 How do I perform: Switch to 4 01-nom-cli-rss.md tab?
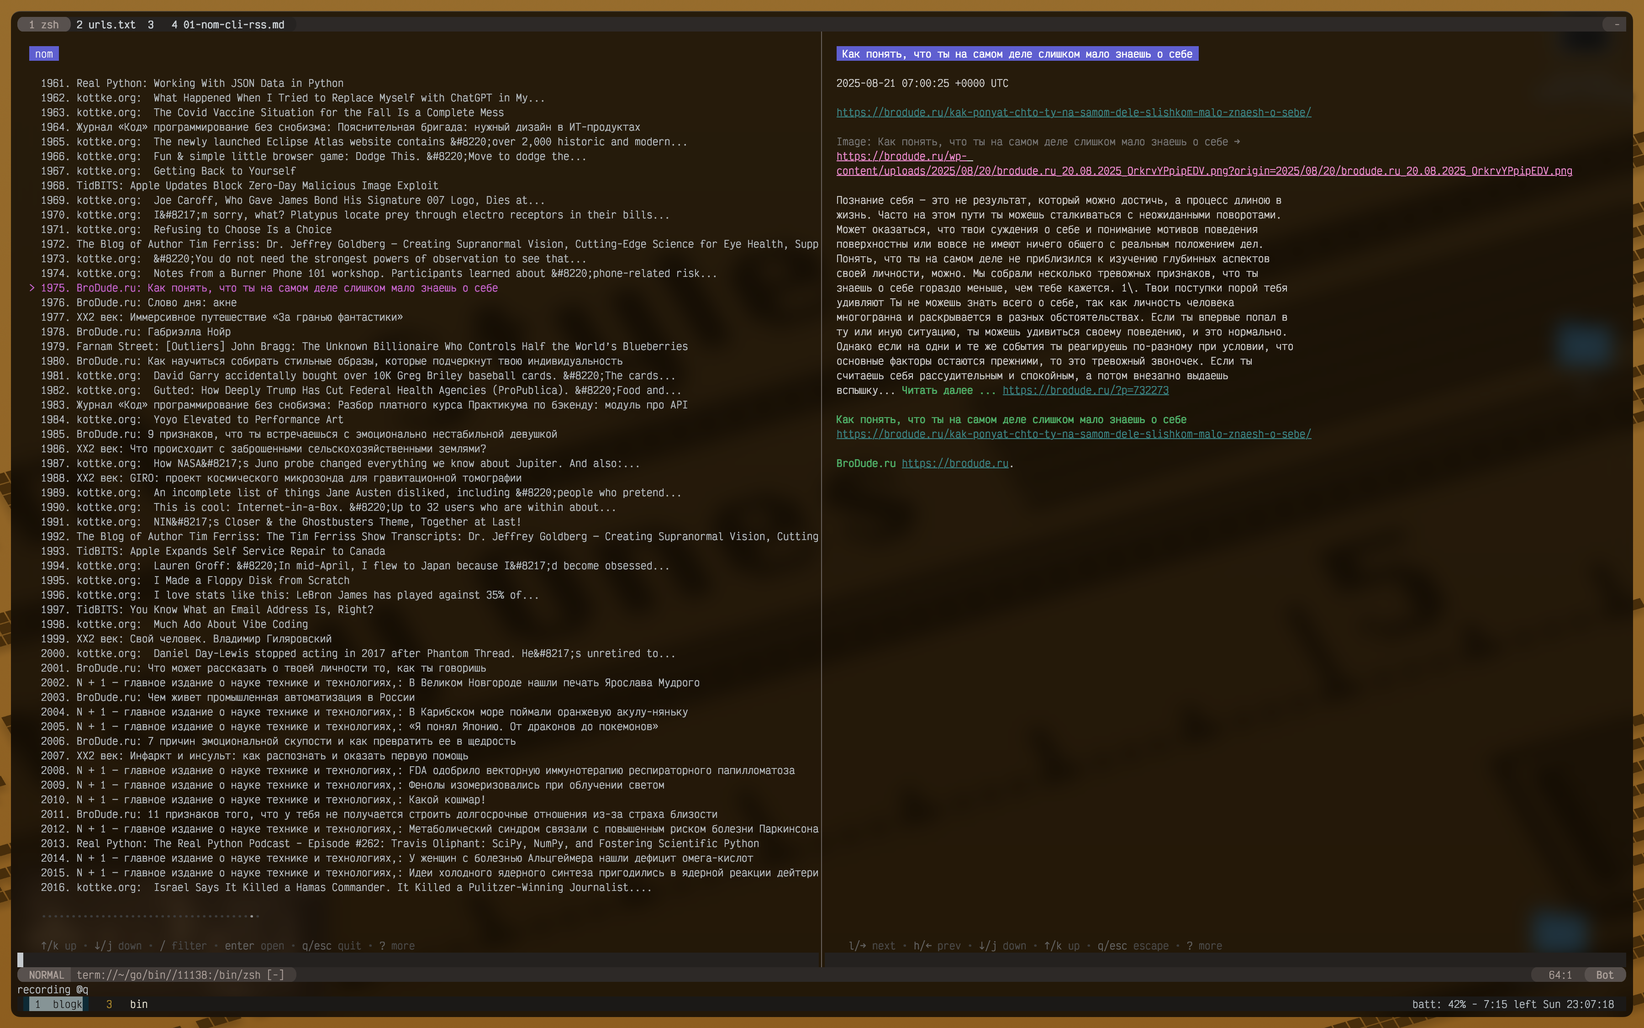[227, 25]
